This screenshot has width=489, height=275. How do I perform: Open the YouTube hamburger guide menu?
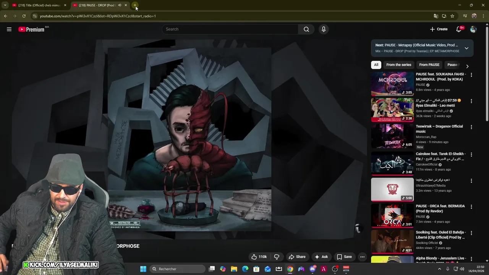point(9,29)
